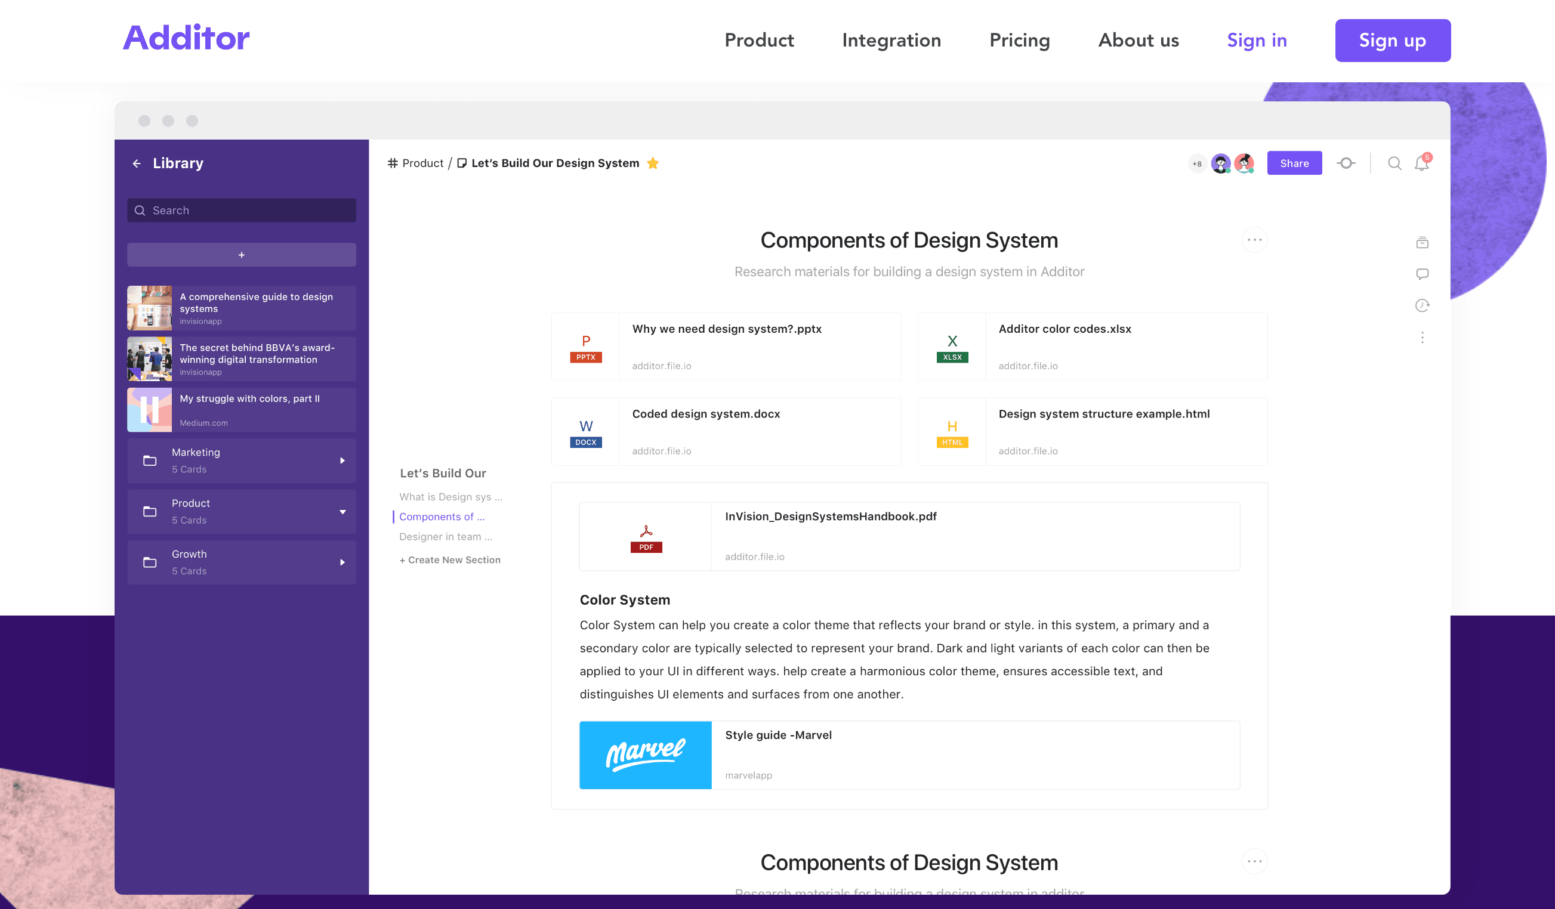Open the About us nav item
The width and height of the screenshot is (1555, 909).
click(1139, 40)
